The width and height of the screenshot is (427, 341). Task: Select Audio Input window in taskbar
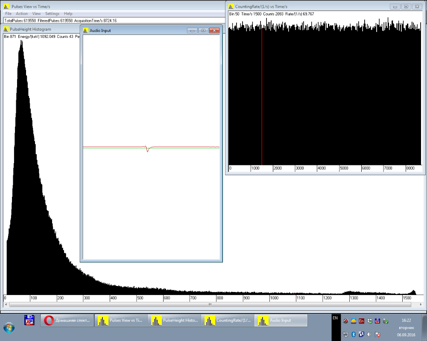pos(281,321)
